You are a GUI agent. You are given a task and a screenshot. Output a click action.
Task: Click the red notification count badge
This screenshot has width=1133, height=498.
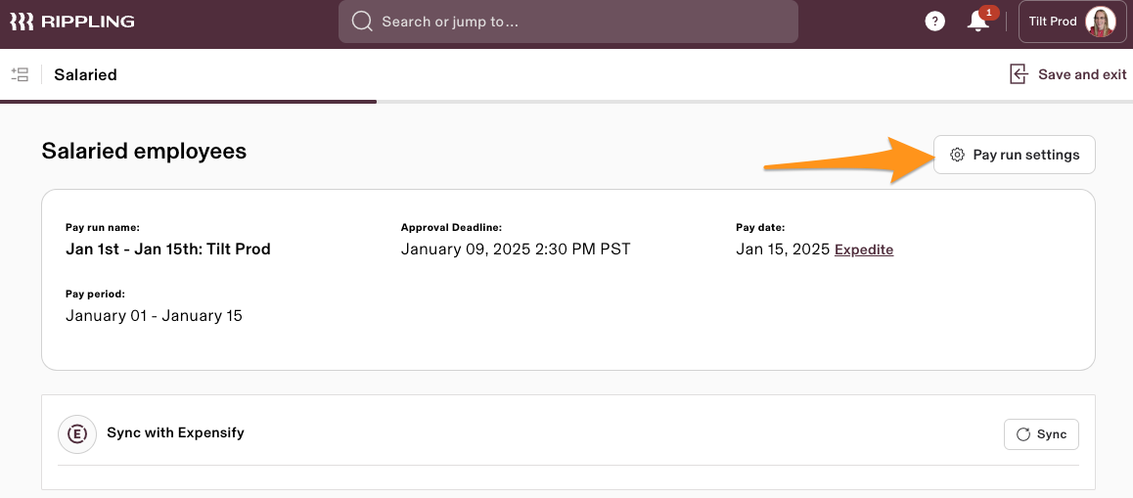(989, 13)
